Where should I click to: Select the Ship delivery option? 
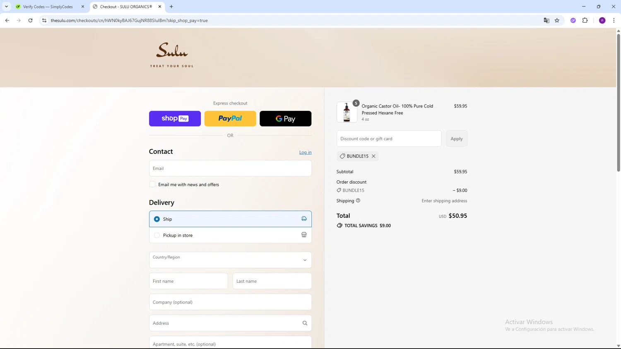point(230,219)
